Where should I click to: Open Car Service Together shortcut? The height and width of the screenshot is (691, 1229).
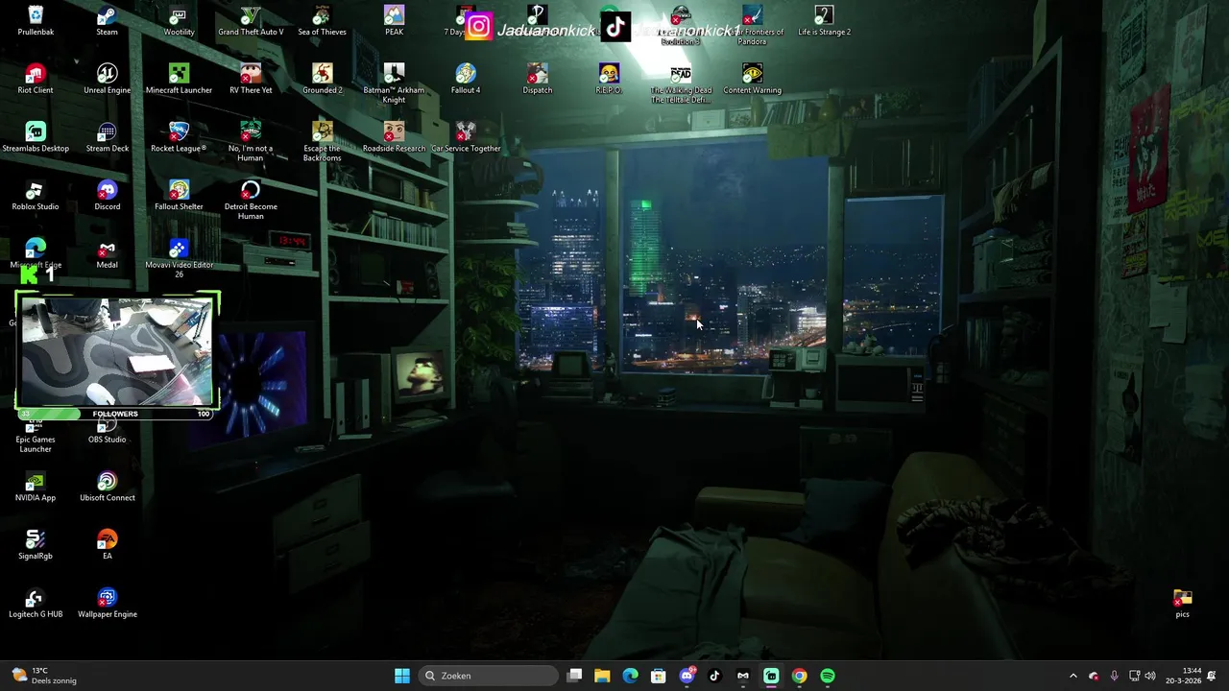click(466, 138)
